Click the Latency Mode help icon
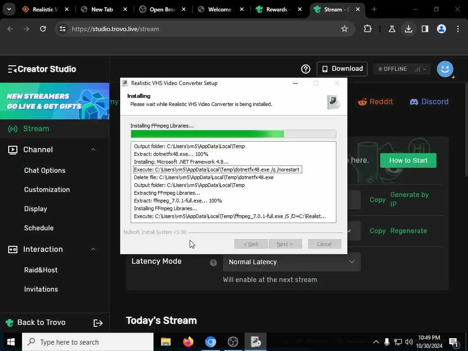Screen dimensions: 468x351 click(x=213, y=263)
